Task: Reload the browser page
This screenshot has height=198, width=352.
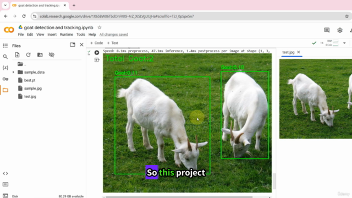Action: pos(24,16)
